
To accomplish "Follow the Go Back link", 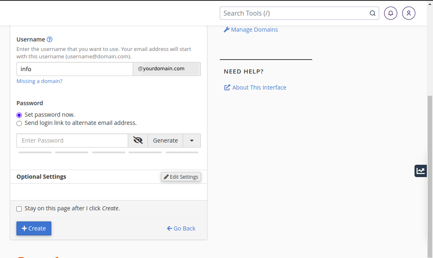I will (x=181, y=228).
